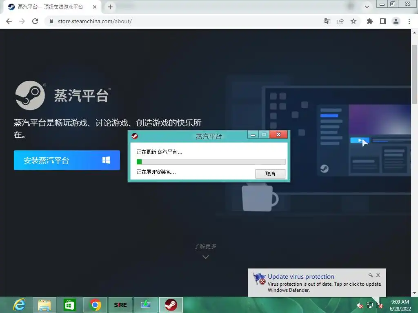Open a new browser tab
418x313 pixels.
point(110,7)
